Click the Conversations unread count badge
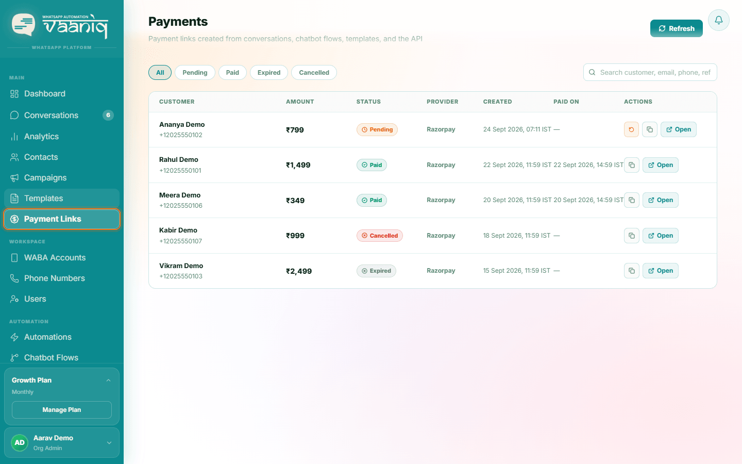Image resolution: width=742 pixels, height=464 pixels. click(x=108, y=115)
